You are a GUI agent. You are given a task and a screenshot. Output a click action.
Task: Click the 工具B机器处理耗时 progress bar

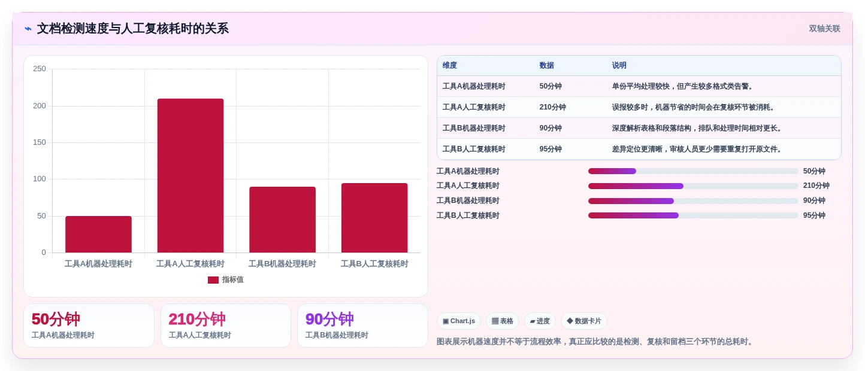click(693, 201)
